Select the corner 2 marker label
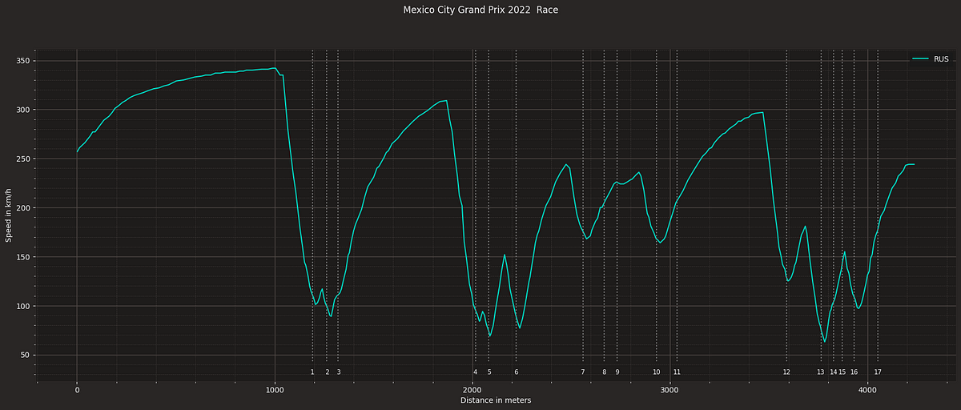The width and height of the screenshot is (961, 410). pos(327,372)
